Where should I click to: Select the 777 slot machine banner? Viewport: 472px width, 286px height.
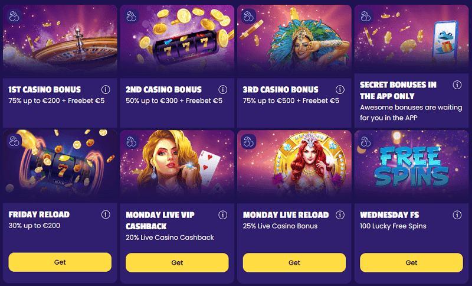(x=176, y=41)
